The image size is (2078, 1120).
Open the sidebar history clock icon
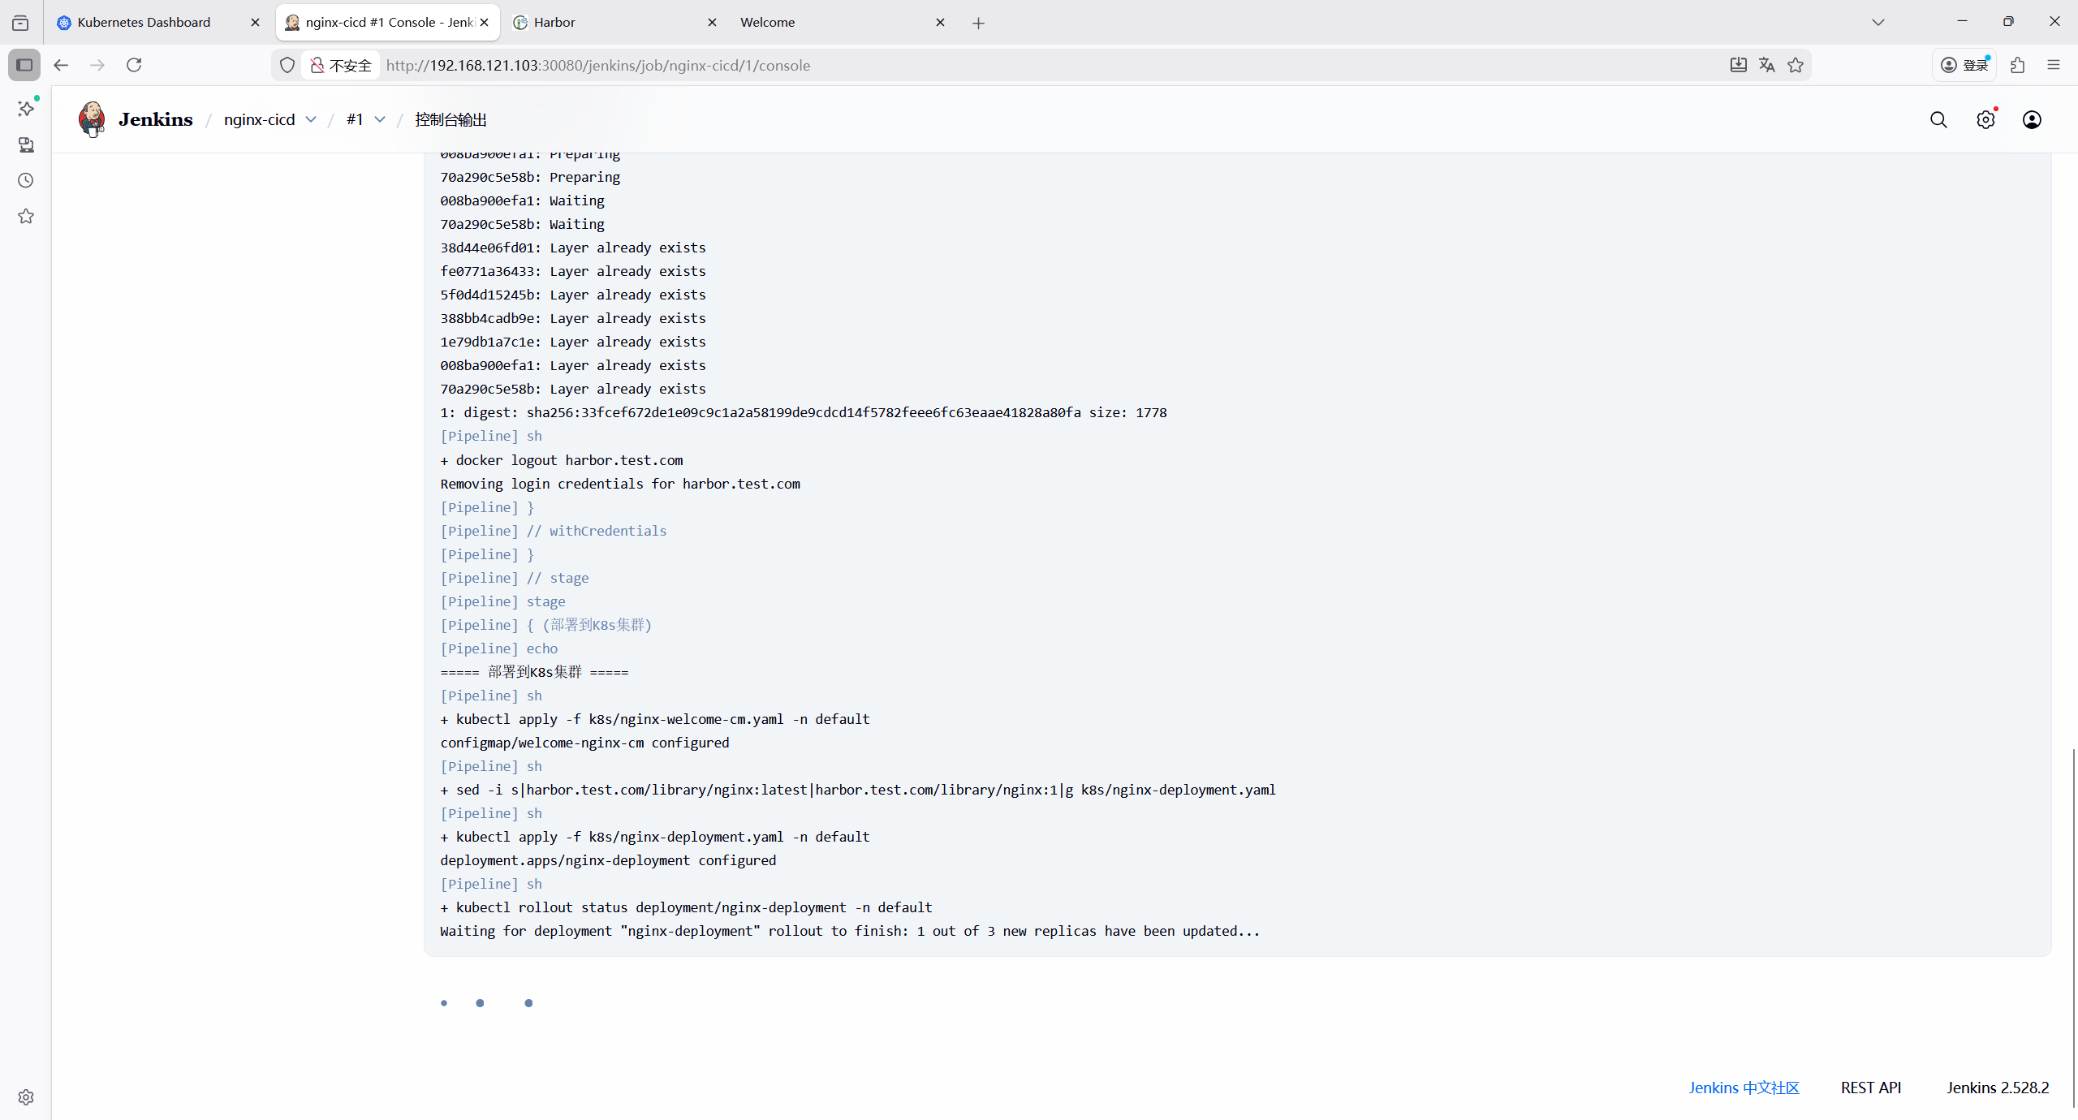point(26,180)
